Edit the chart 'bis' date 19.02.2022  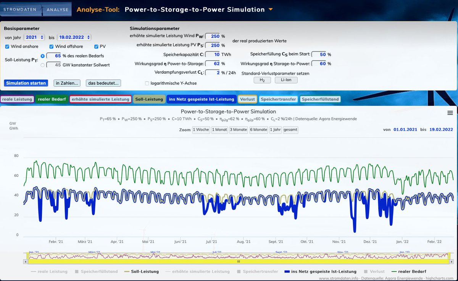[441, 130]
